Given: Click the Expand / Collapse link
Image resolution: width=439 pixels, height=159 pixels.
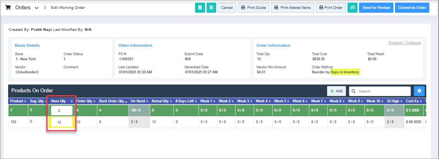Looking at the screenshot, I should pos(405,43).
